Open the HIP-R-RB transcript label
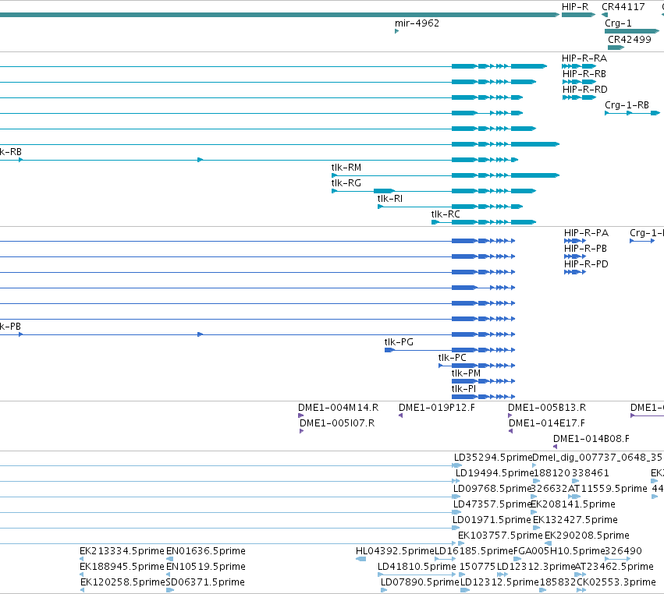The height and width of the screenshot is (594, 664). coord(584,73)
